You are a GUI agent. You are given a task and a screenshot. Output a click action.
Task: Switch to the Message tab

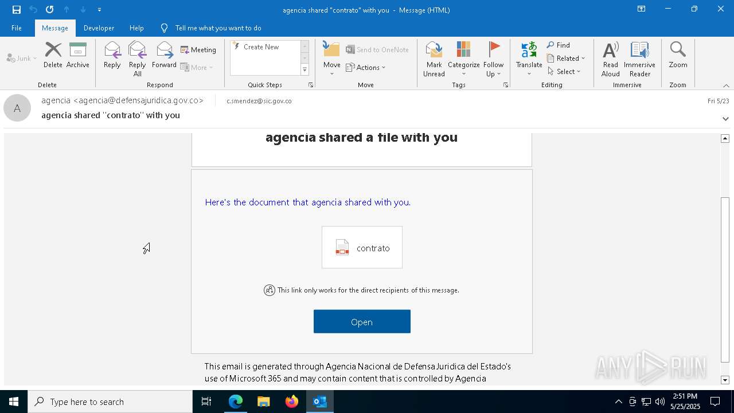coord(55,28)
